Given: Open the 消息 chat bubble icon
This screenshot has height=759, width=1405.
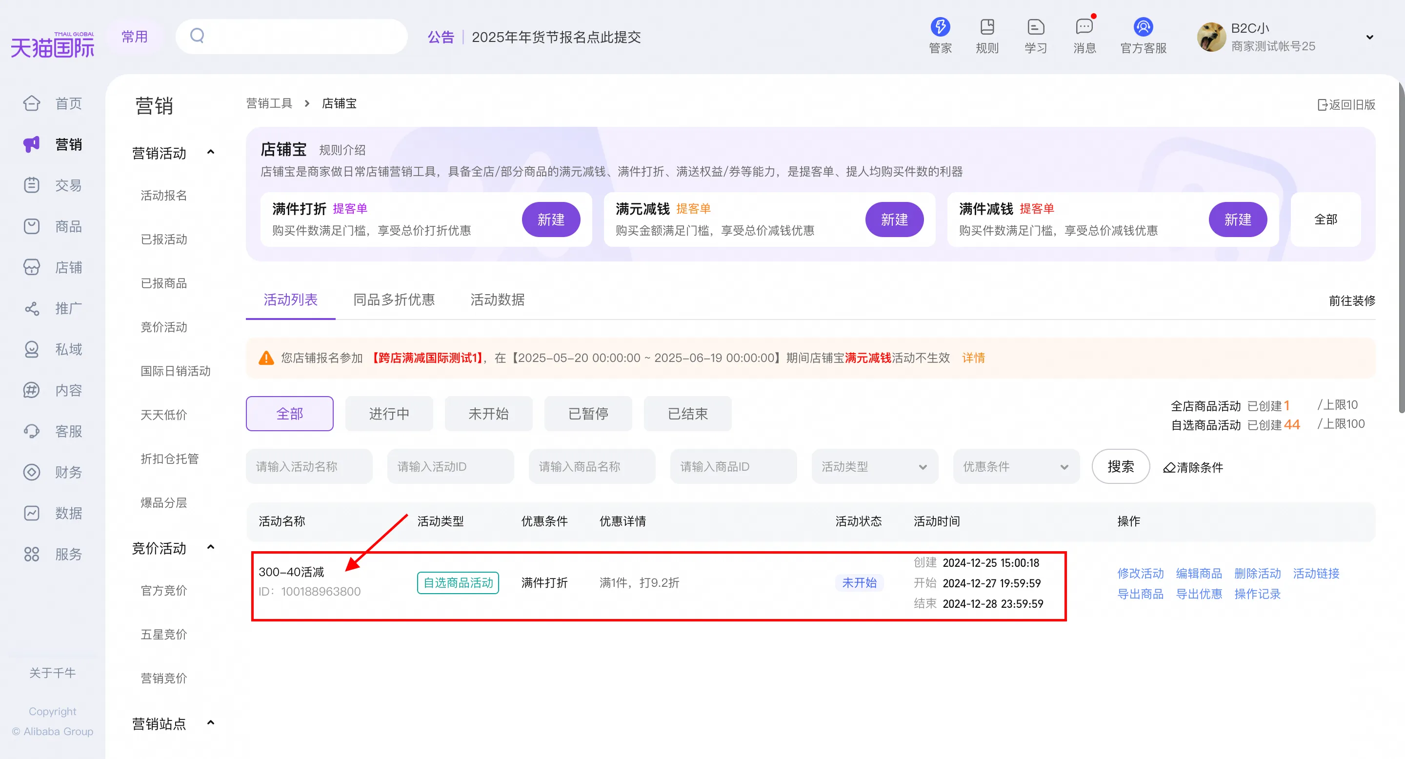Looking at the screenshot, I should tap(1084, 27).
